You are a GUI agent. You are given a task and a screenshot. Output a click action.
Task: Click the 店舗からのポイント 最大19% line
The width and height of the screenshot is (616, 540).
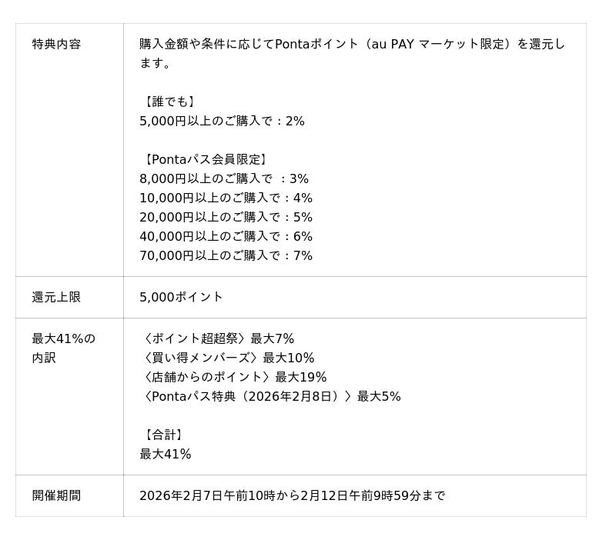point(233,377)
